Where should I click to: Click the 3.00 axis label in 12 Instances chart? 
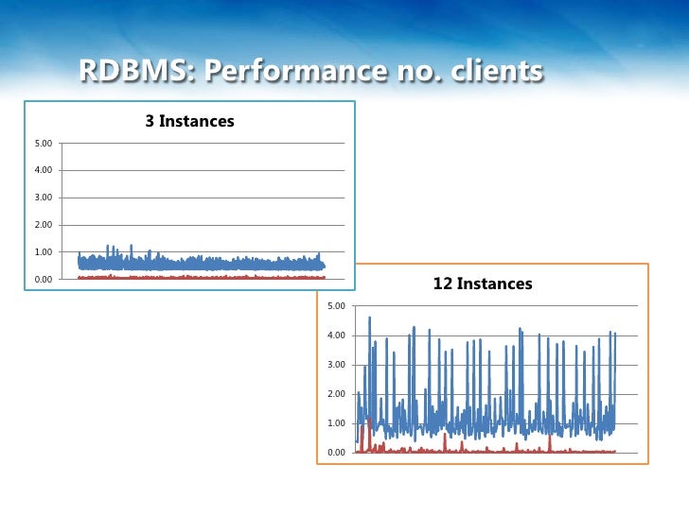(x=336, y=365)
